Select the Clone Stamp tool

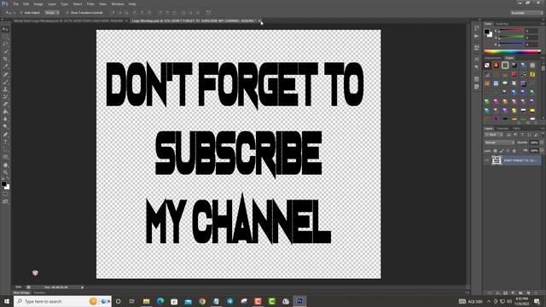tap(5, 89)
